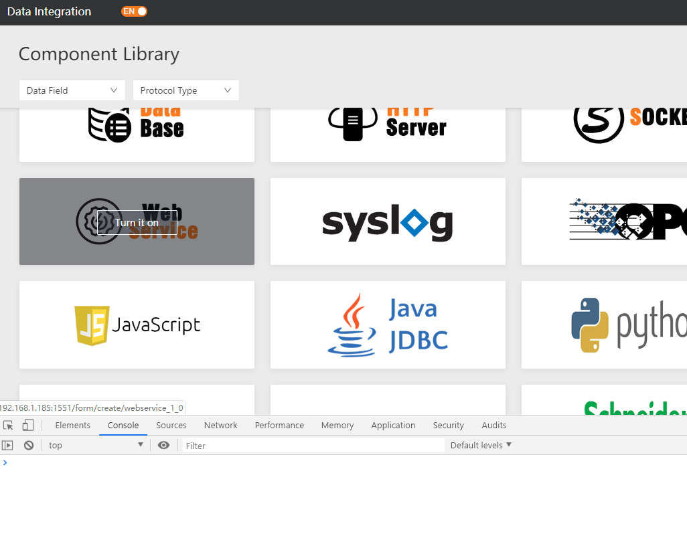The width and height of the screenshot is (687, 542).
Task: Switch to the Network tab
Action: [220, 425]
